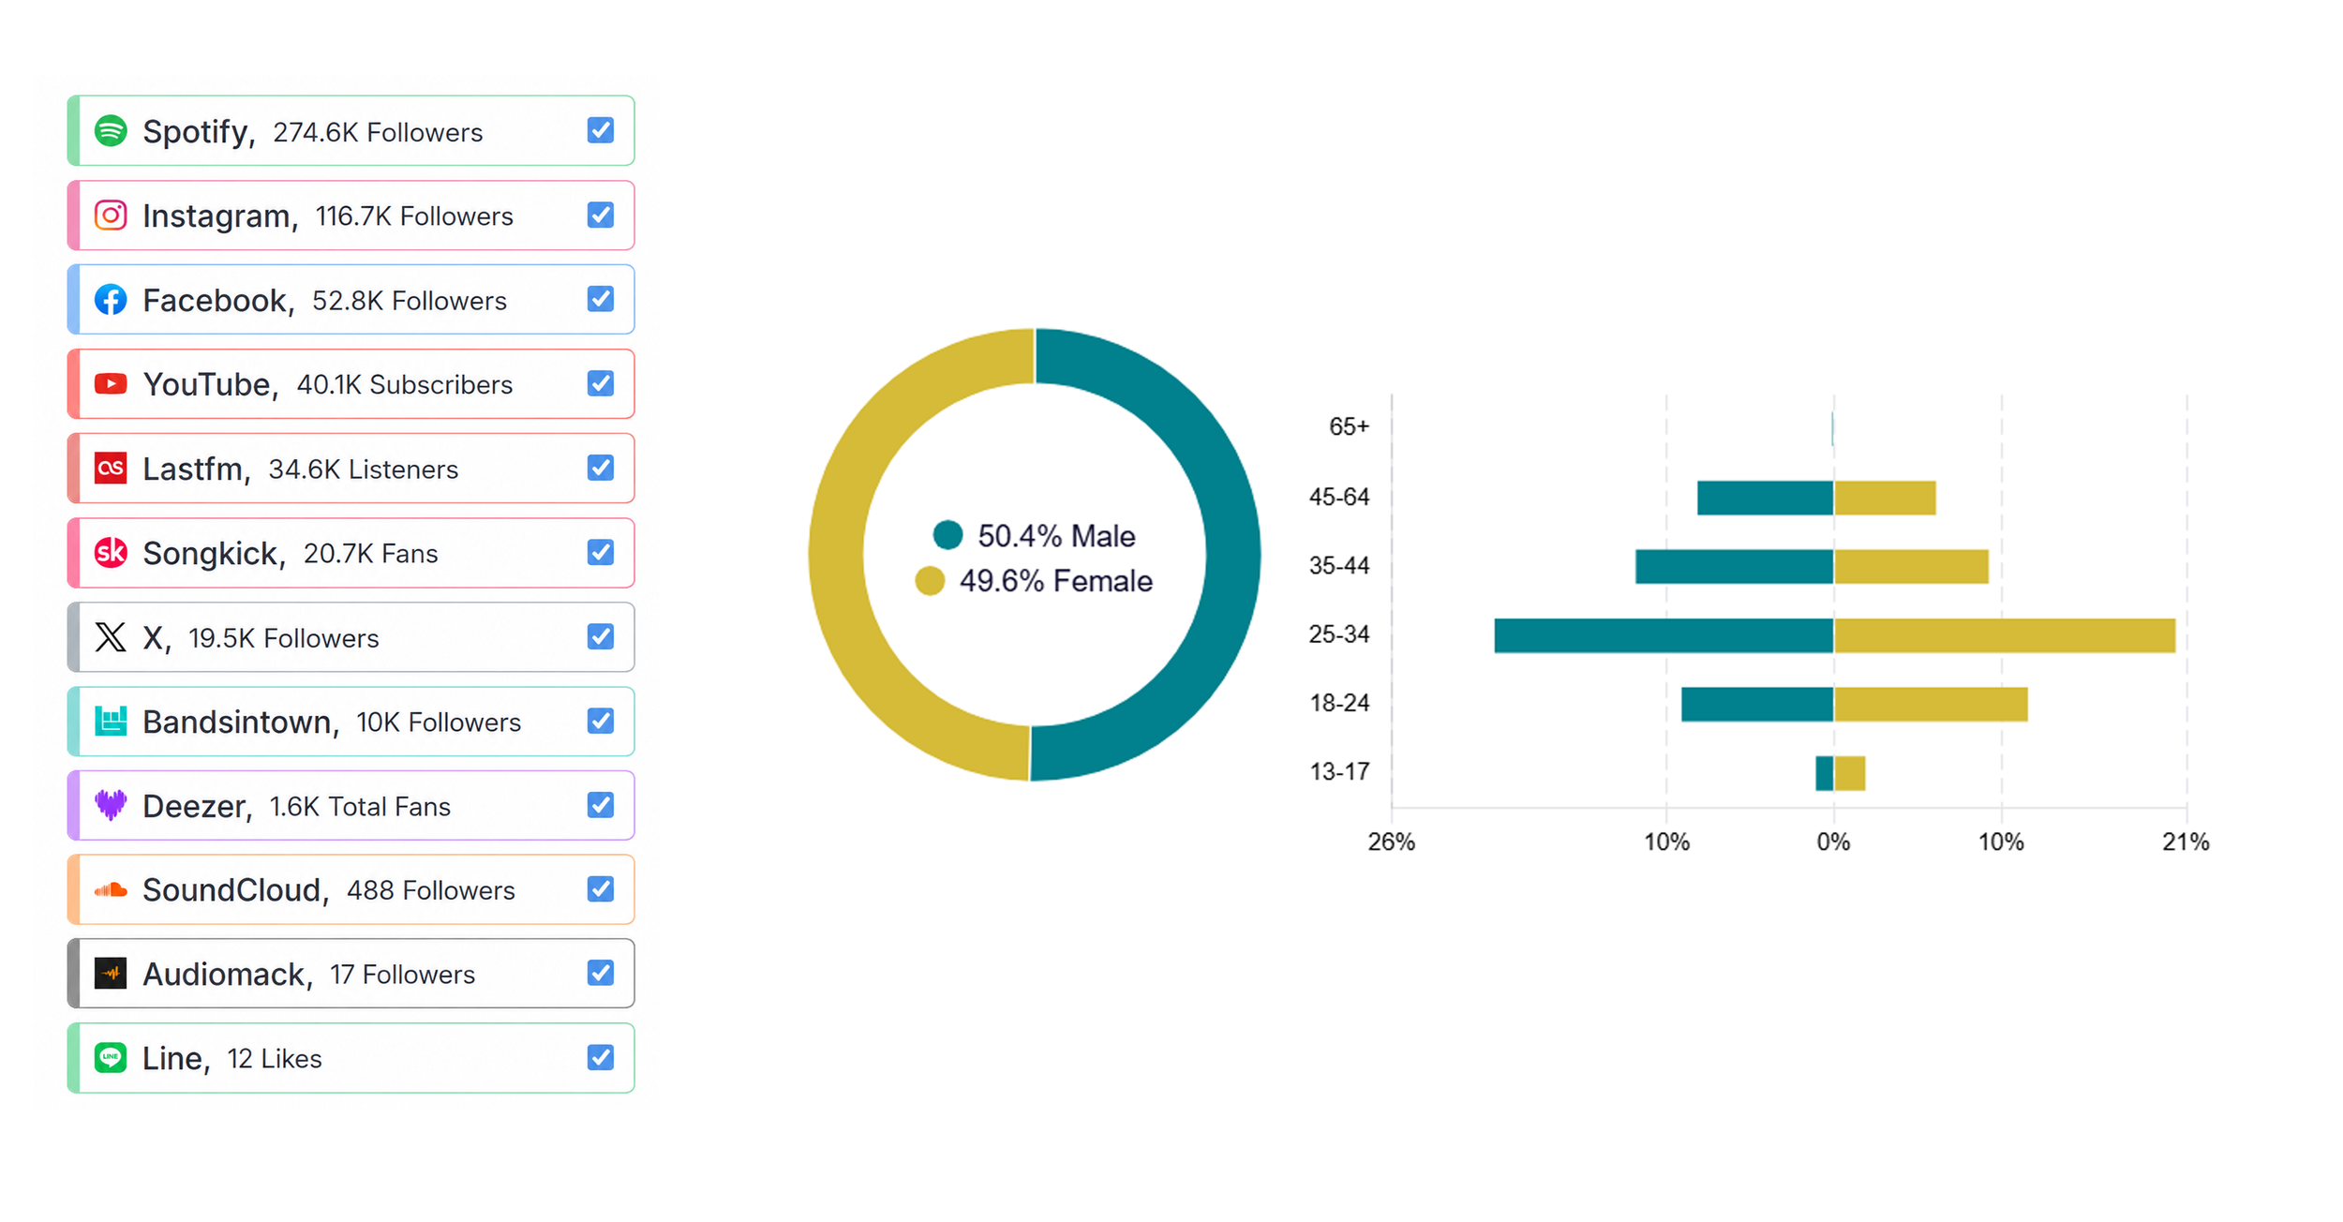Click the '65+' age label
This screenshot has height=1222, width=2343.
point(1349,426)
